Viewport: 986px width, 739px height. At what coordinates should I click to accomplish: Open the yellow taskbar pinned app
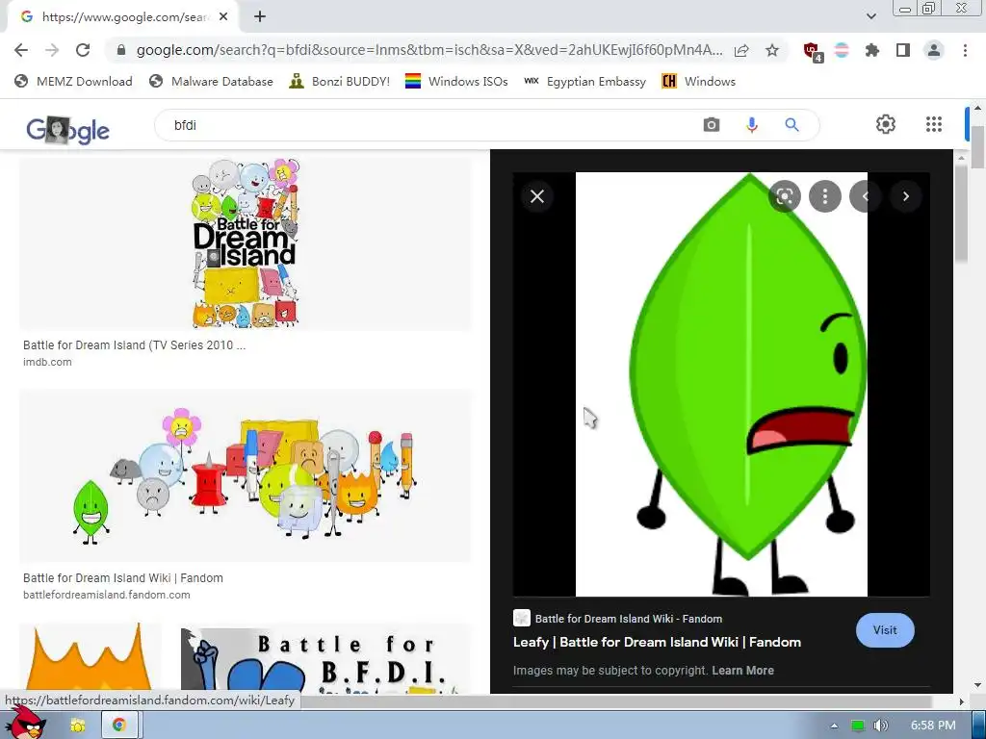(x=77, y=726)
